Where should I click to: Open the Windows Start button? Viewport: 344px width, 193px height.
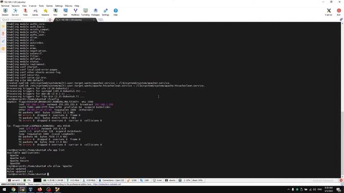click(4, 189)
